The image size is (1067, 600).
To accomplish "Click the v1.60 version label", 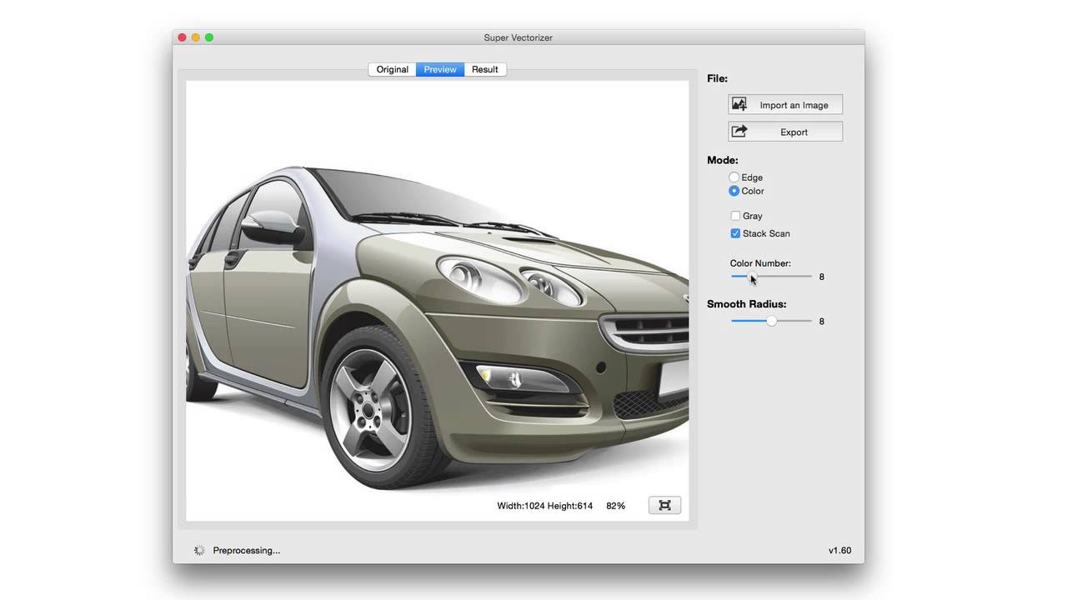I will [x=839, y=550].
